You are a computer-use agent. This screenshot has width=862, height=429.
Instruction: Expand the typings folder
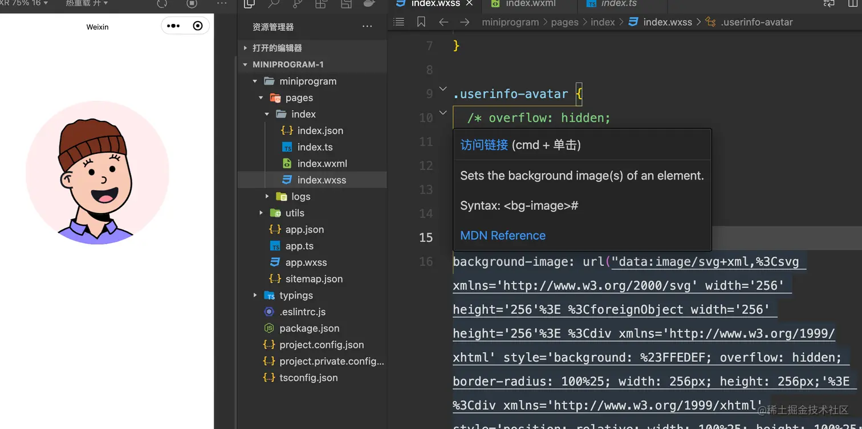[255, 296]
